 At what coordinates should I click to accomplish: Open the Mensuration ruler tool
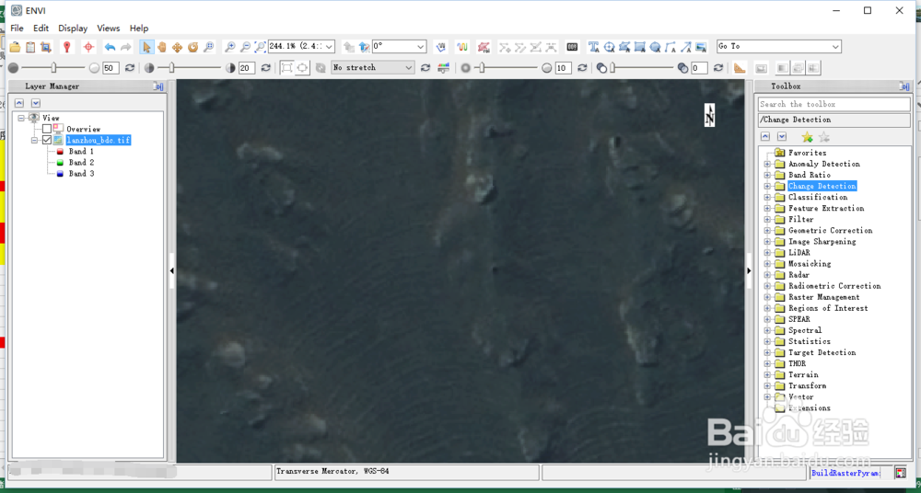tap(740, 68)
